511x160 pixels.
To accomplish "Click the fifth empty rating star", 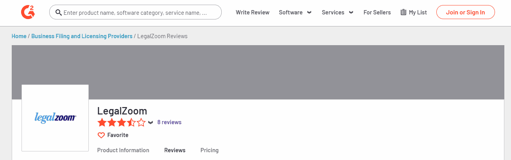I will pos(141,123).
